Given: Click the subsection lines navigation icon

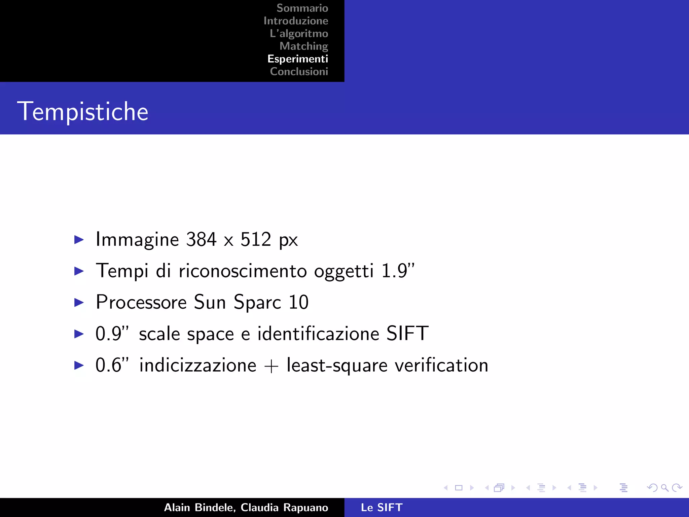Looking at the screenshot, I should pyautogui.click(x=541, y=488).
